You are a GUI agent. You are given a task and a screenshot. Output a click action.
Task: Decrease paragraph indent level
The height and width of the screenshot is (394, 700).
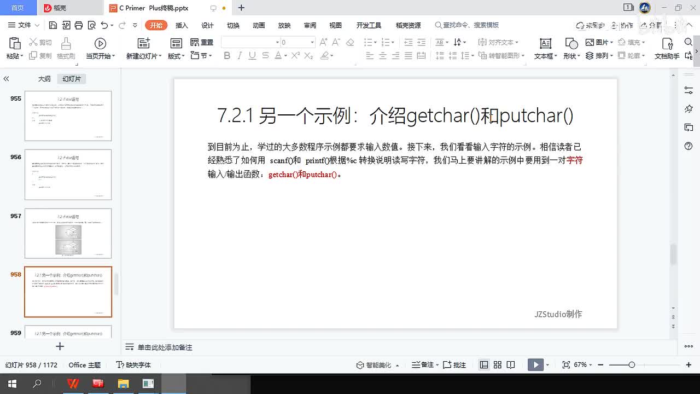pyautogui.click(x=408, y=42)
